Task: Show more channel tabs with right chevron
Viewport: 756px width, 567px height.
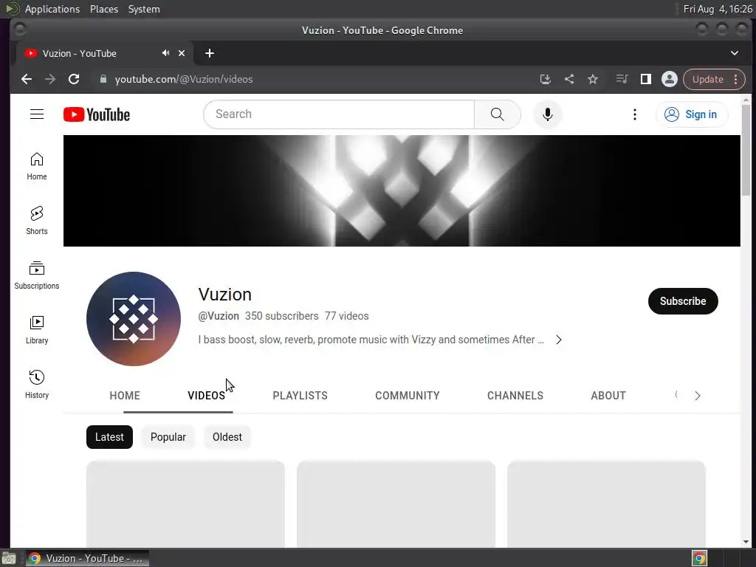Action: click(697, 396)
